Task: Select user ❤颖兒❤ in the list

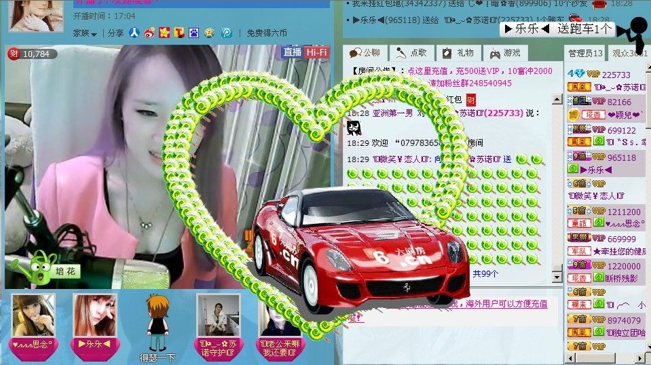Action: (625, 115)
